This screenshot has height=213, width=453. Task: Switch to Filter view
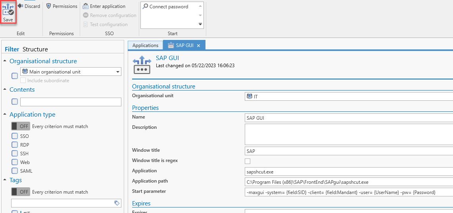click(x=12, y=49)
